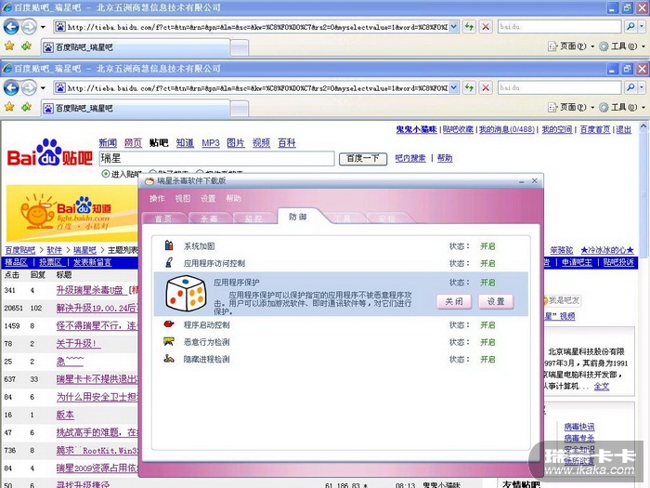Close the Rising antivirus dialog

(534, 181)
